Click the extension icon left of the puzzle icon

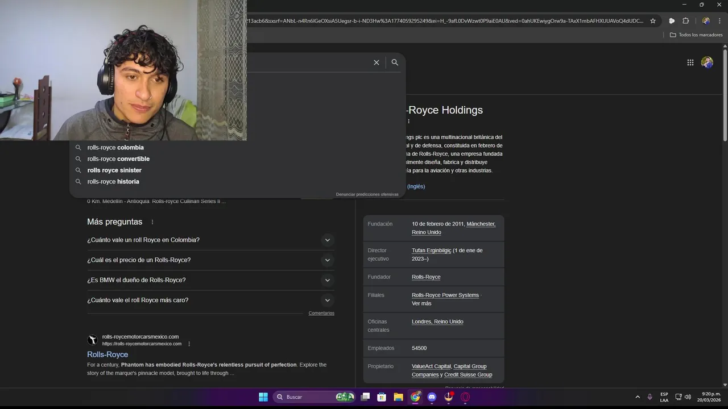[672, 21]
